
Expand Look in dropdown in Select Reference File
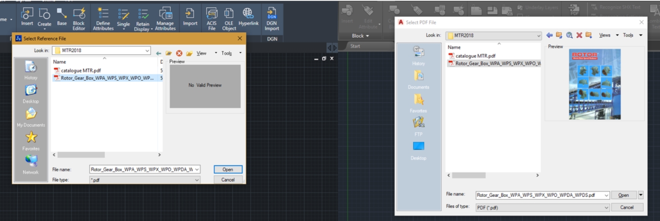click(147, 51)
